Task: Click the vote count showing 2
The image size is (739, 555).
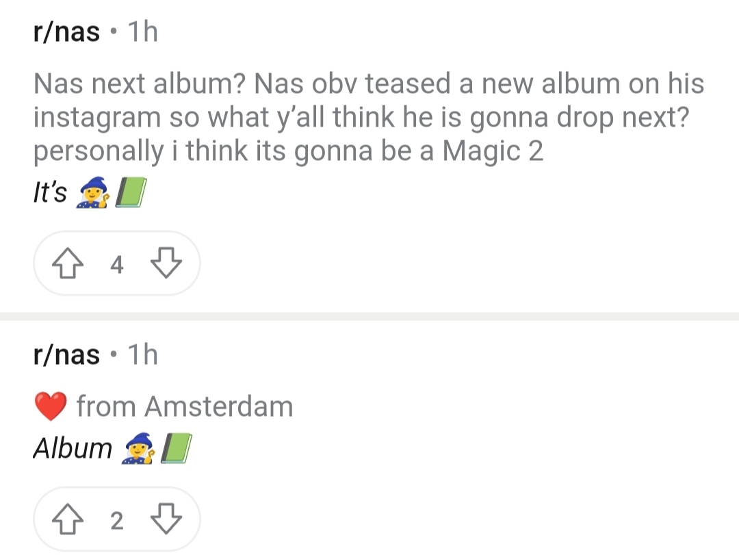Action: coord(117,521)
